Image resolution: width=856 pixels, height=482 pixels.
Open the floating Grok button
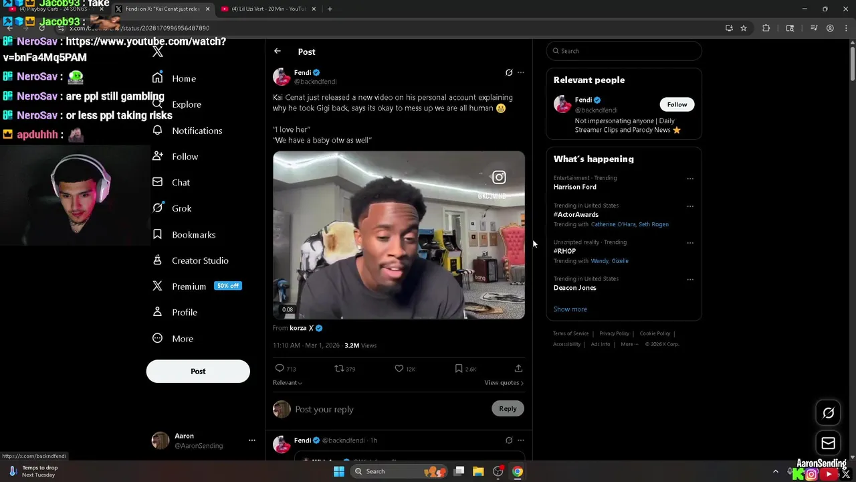pyautogui.click(x=828, y=413)
